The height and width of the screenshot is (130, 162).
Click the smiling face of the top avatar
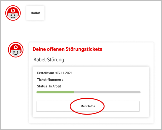tap(13, 16)
